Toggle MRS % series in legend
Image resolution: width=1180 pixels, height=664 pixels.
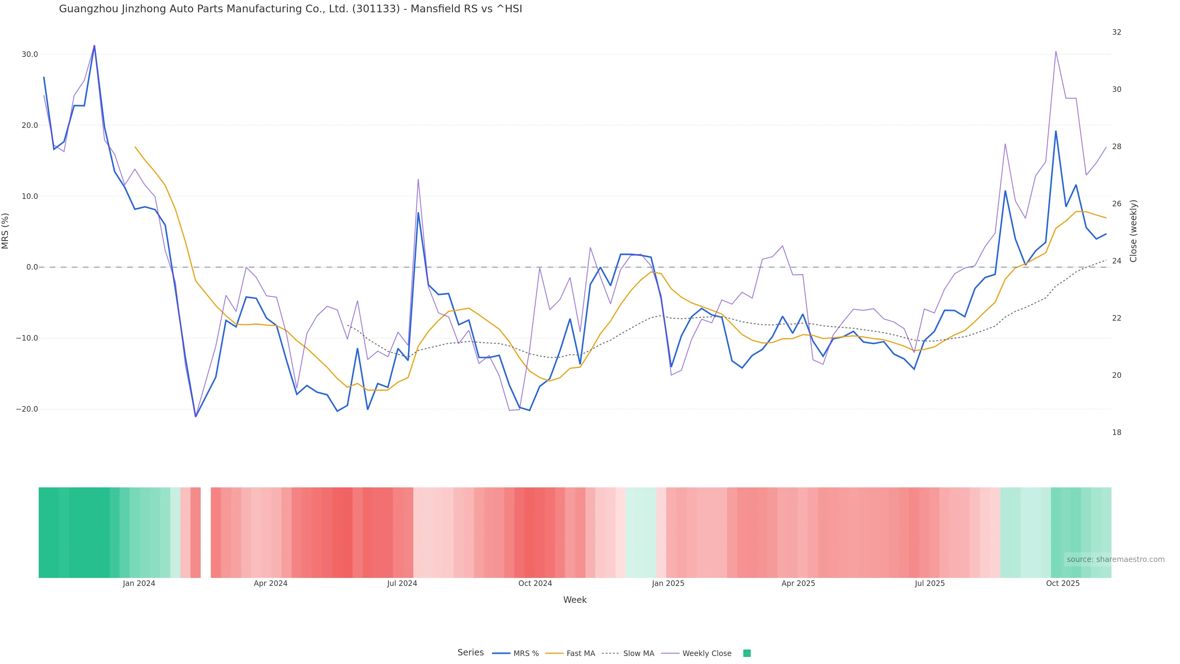click(x=526, y=654)
